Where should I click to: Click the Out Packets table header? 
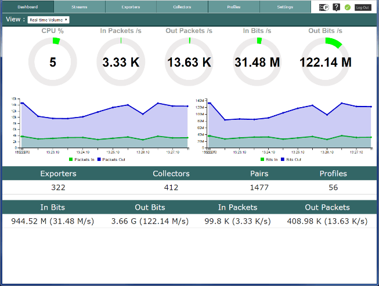(x=327, y=207)
